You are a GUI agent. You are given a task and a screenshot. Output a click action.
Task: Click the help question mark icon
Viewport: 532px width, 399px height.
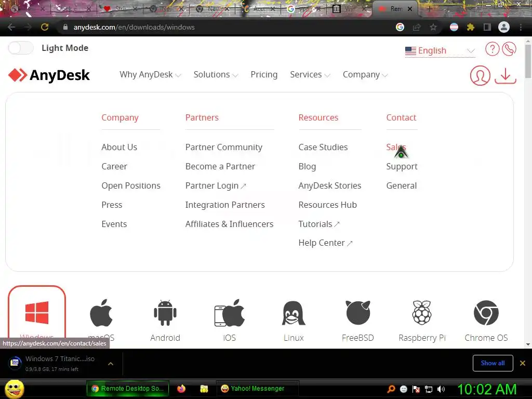(x=492, y=49)
